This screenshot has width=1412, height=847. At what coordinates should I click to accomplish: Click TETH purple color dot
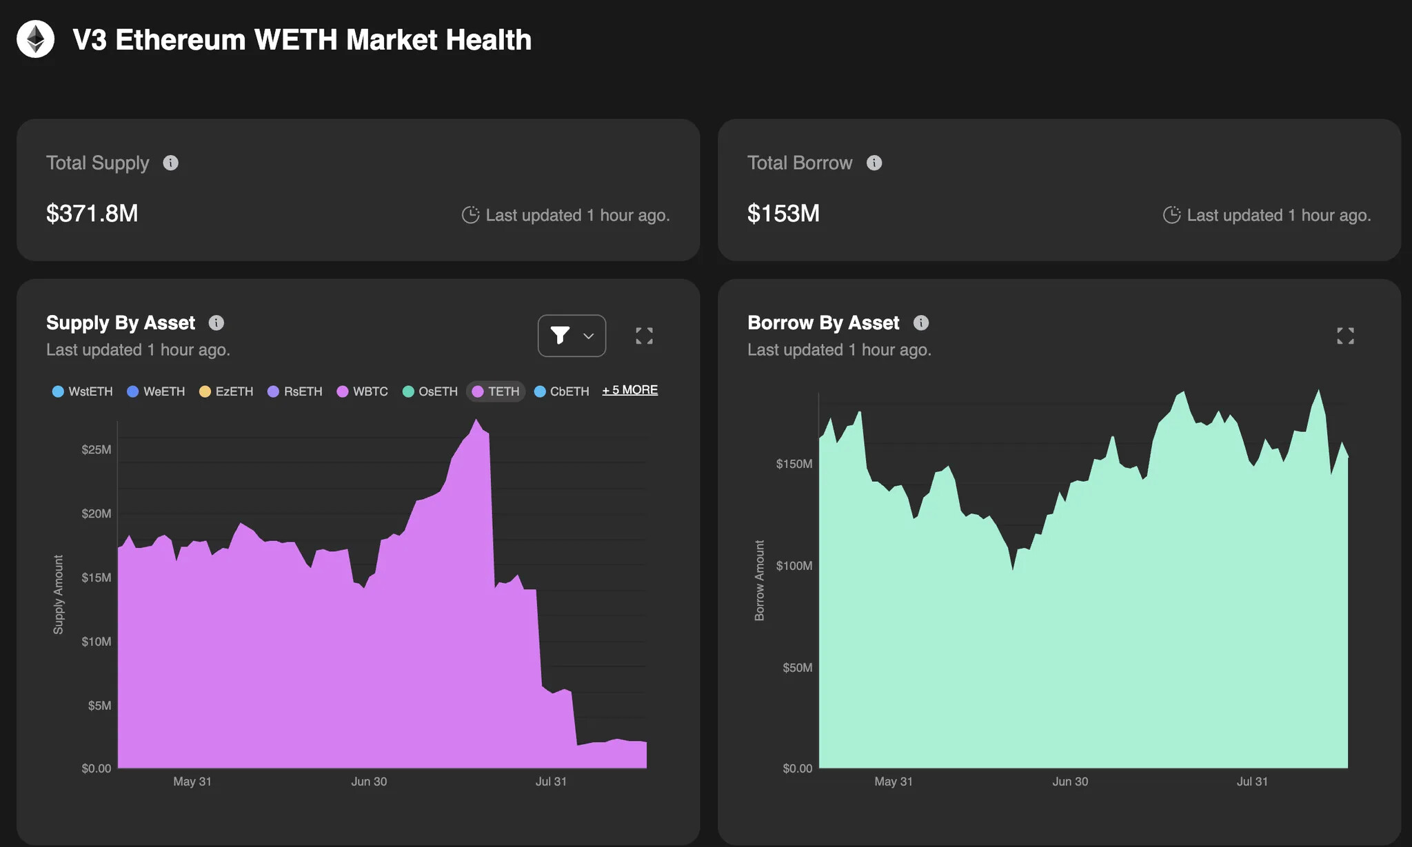tap(478, 391)
